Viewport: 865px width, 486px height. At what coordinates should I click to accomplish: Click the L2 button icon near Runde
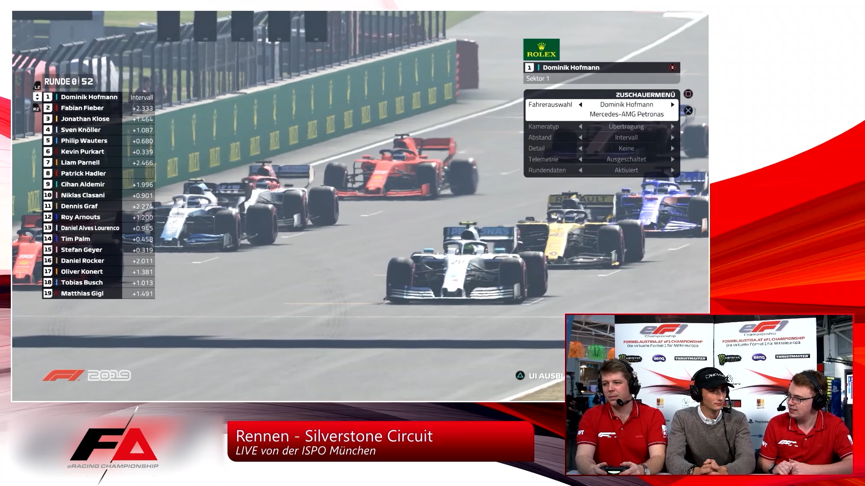click(37, 87)
